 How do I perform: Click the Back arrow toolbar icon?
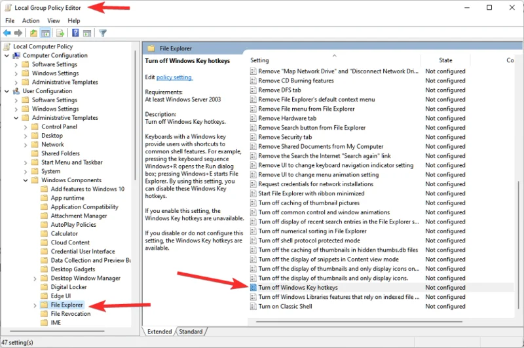pos(7,33)
